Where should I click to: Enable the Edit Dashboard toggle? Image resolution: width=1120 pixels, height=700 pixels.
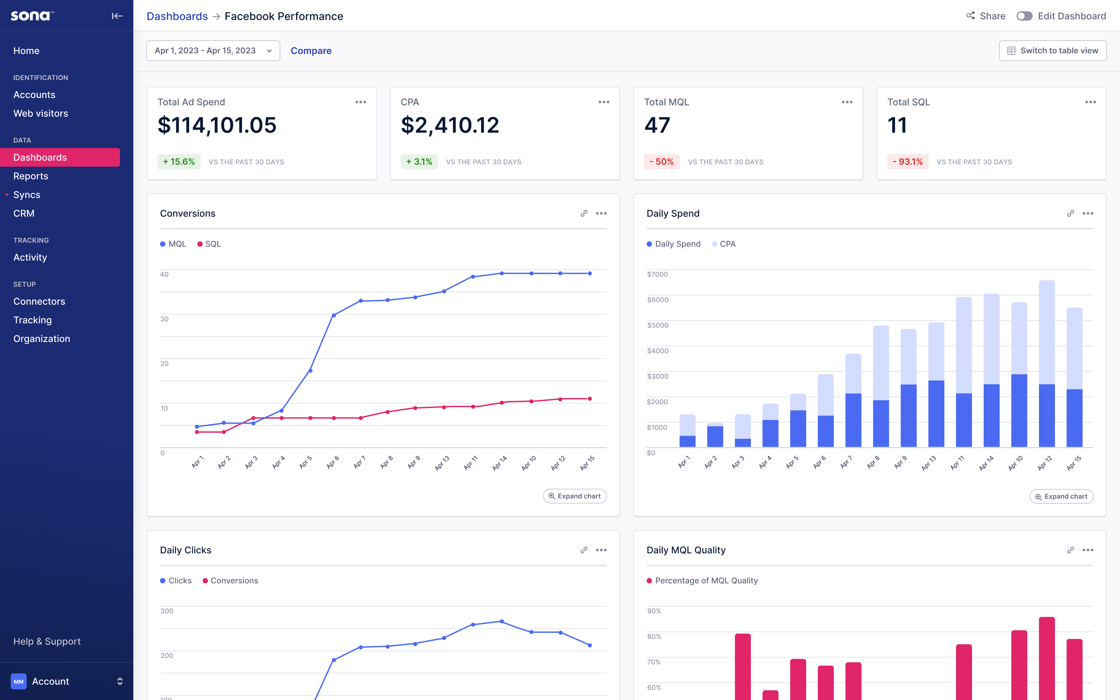click(x=1024, y=16)
